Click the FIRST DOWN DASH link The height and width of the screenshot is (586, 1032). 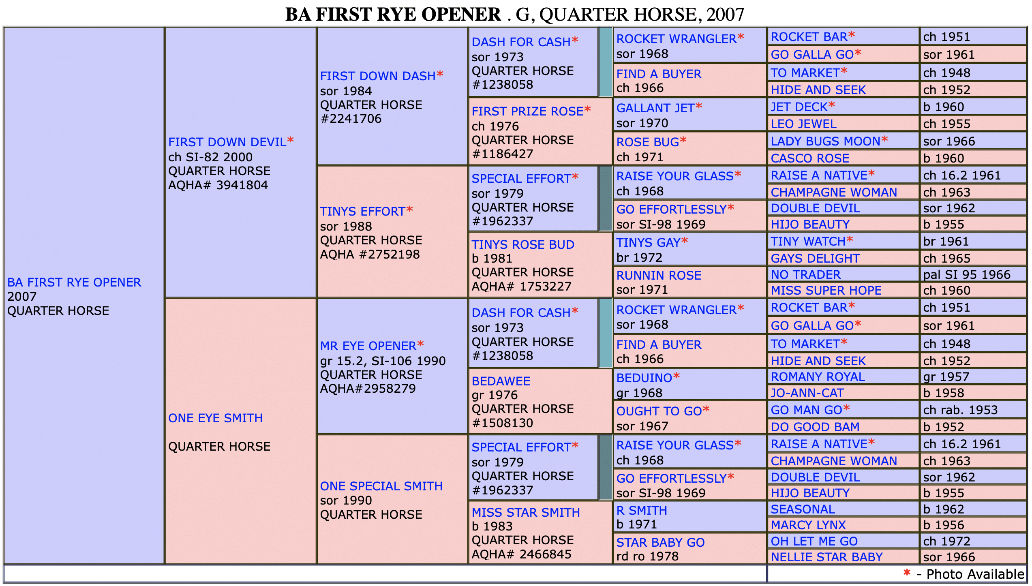tap(378, 76)
